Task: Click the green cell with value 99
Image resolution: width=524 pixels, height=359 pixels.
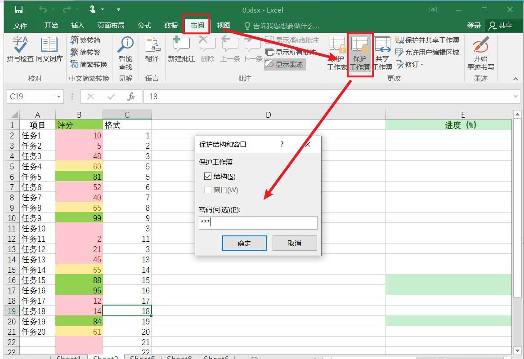Action: (79, 218)
